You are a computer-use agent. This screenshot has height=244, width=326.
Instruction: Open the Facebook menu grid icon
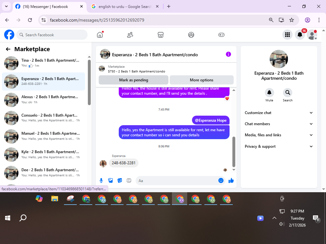(287, 35)
